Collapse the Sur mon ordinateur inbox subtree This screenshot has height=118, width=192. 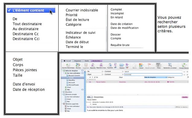(x=64, y=73)
